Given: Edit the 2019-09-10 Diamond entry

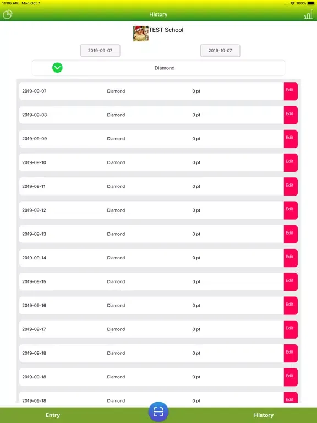Looking at the screenshot, I should tap(291, 162).
